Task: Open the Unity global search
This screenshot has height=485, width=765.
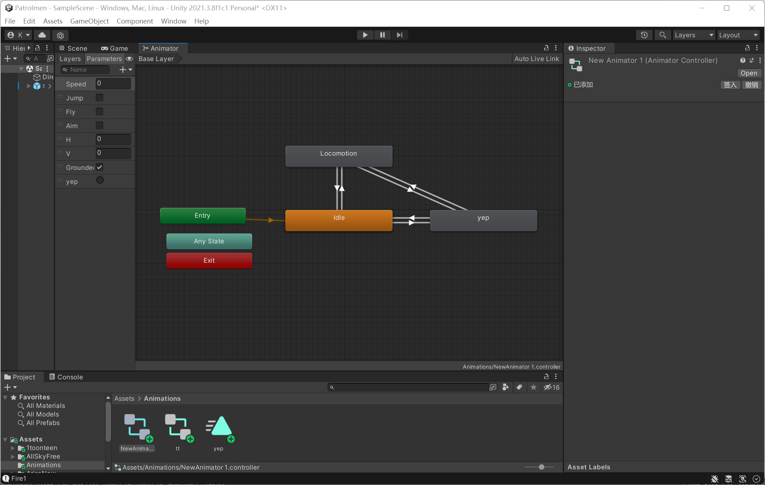Action: 662,35
